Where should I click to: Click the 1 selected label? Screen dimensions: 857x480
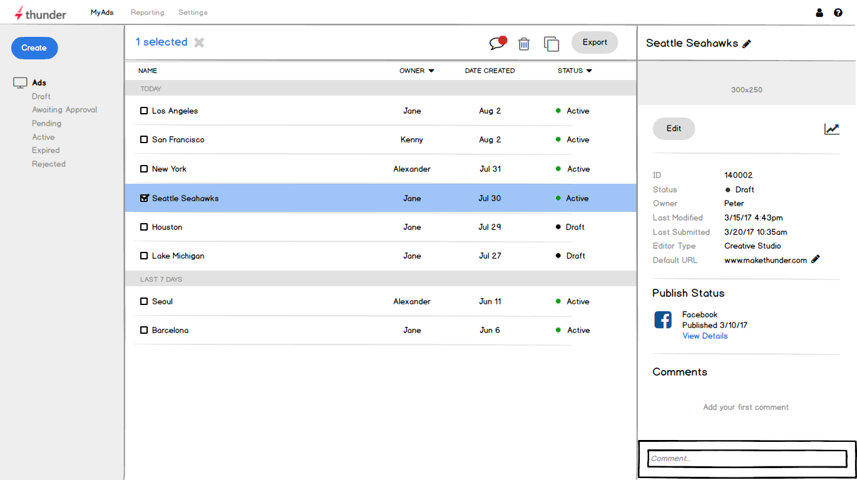click(x=162, y=42)
